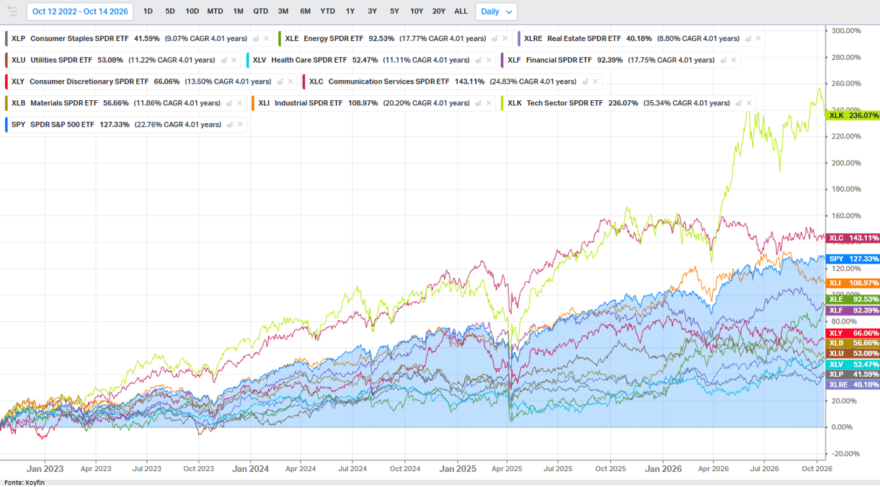Open style settings icon for XLF Financial

click(x=724, y=60)
